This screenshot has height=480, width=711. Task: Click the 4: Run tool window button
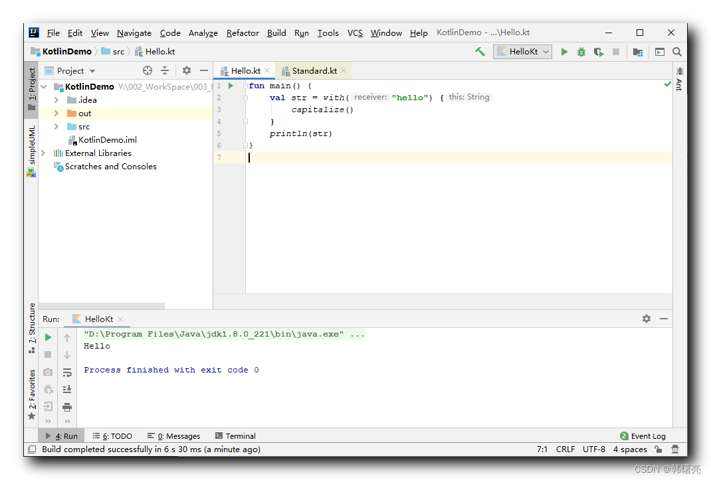62,436
